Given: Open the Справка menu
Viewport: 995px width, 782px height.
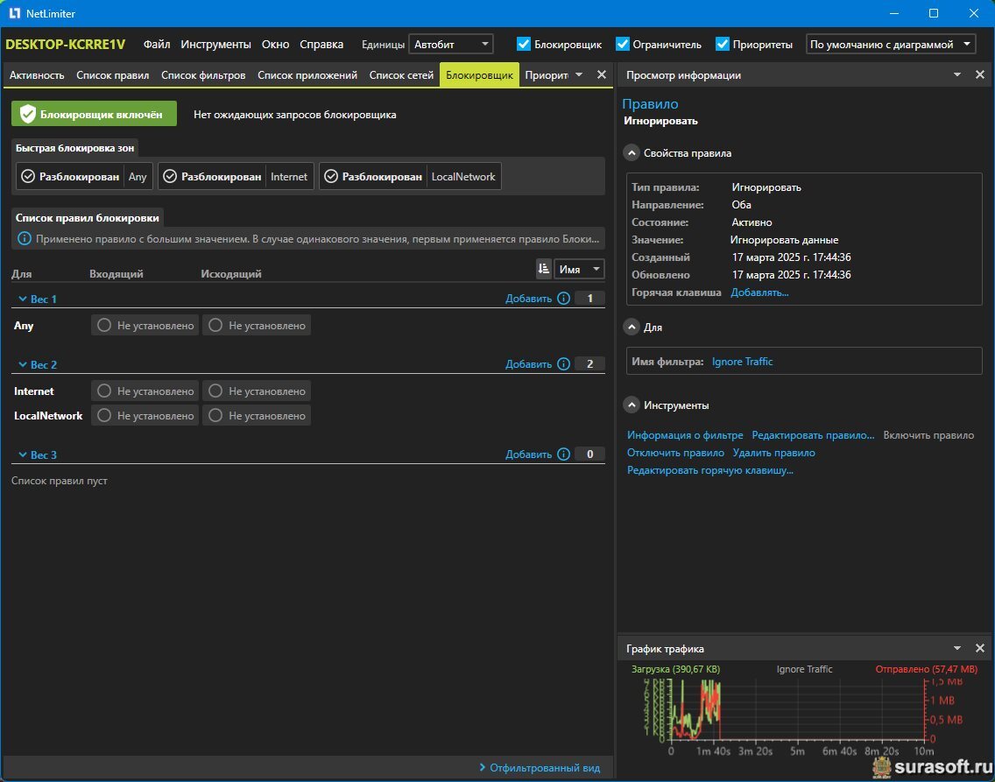Looking at the screenshot, I should 321,45.
